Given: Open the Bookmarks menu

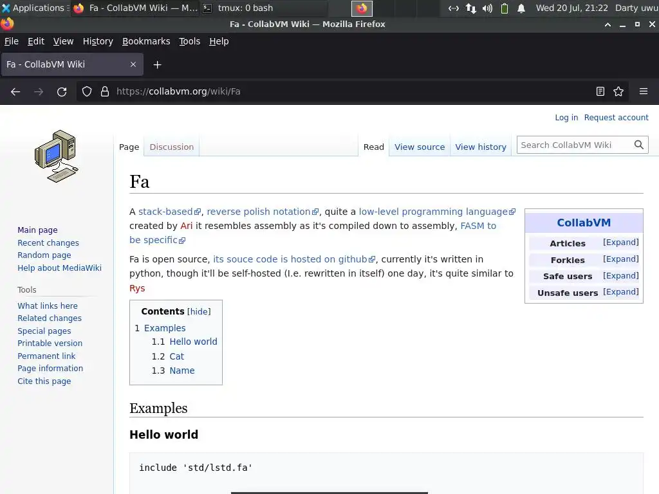Looking at the screenshot, I should point(146,41).
